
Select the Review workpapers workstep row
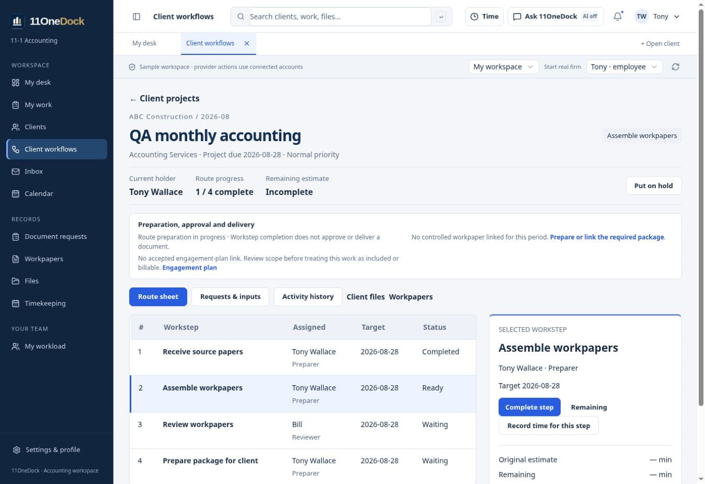[x=303, y=431]
